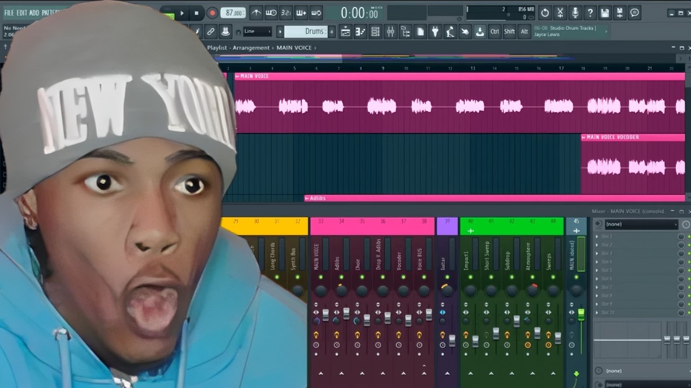Screen dimensions: 691x388
Task: Click the plus button beside Drums pattern
Action: point(331,32)
